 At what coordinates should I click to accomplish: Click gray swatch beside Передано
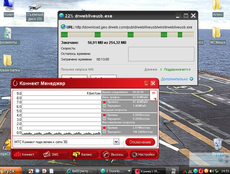pyautogui.click(x=104, y=106)
